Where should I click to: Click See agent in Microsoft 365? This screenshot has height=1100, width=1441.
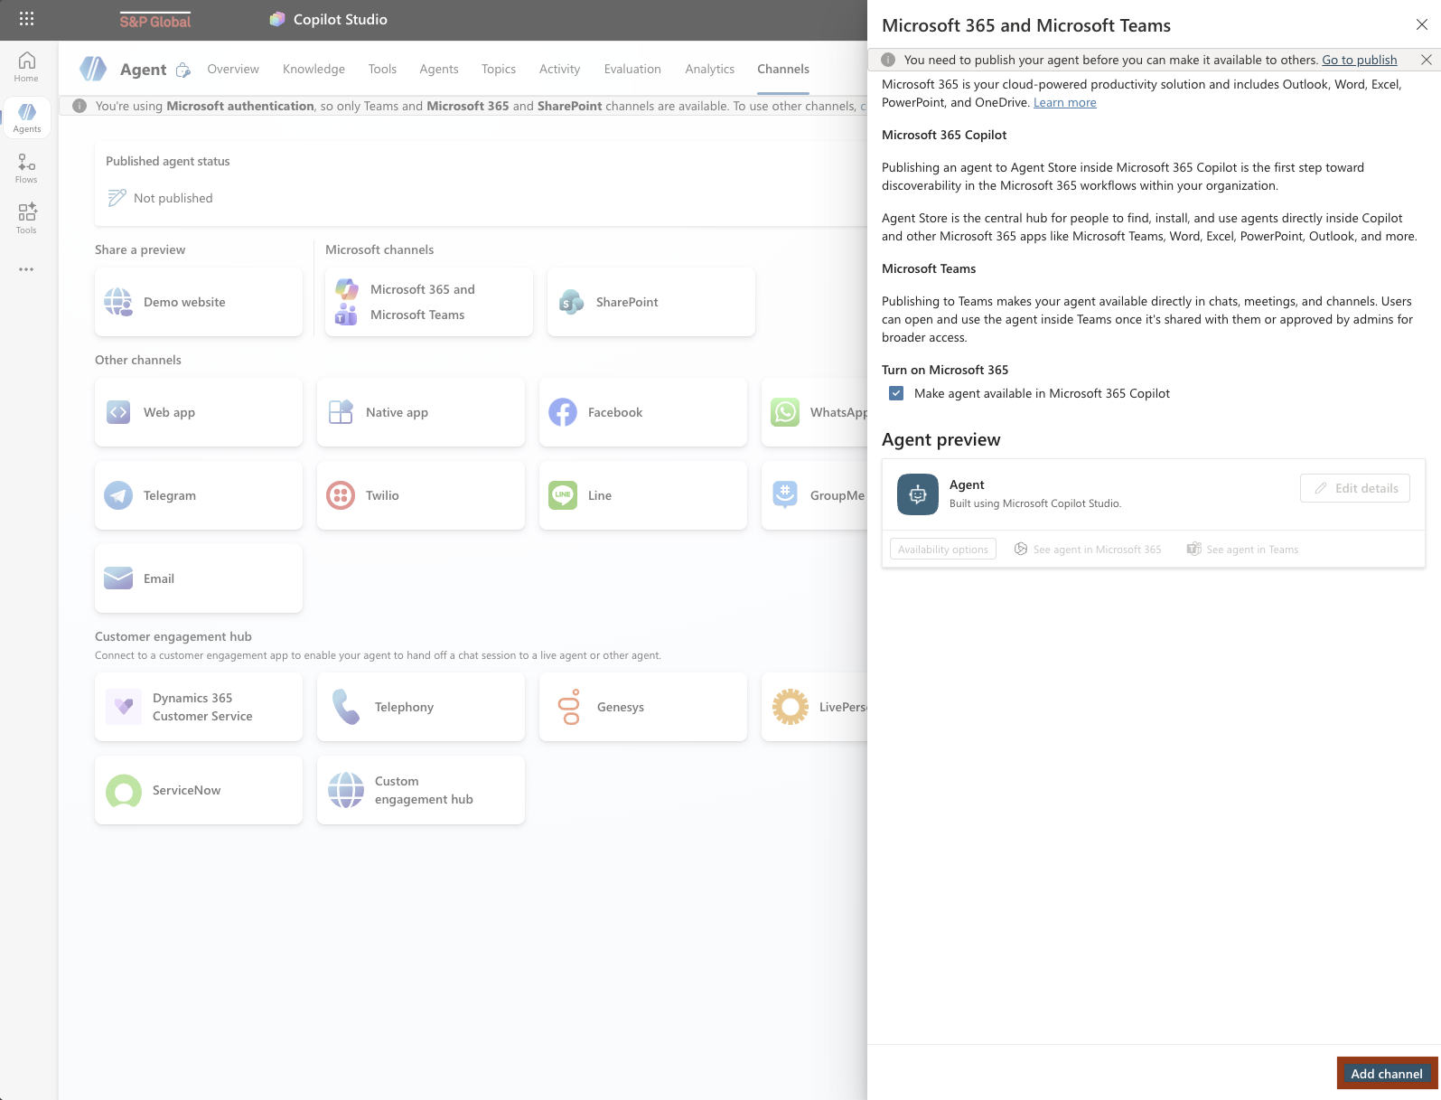[x=1088, y=550]
